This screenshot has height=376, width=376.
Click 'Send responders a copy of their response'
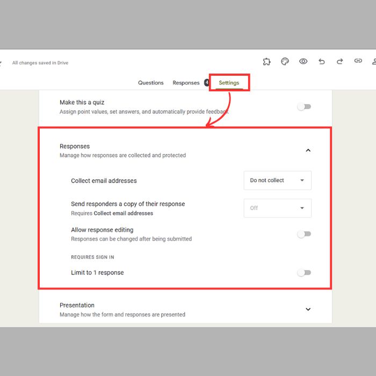[x=128, y=204]
